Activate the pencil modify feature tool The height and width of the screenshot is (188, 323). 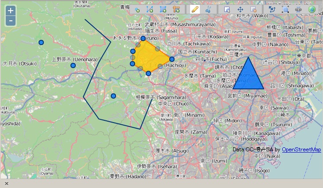pyautogui.click(x=195, y=9)
